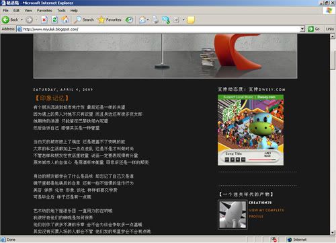The width and height of the screenshot is (336, 243).
Task: Expand the address bar dropdown arrow
Action: tap(302, 29)
